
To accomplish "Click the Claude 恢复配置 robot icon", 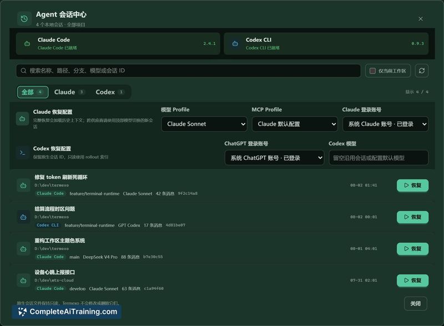I will 22,119.
